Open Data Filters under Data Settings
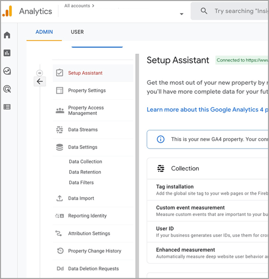The height and width of the screenshot is (279, 269). (x=81, y=183)
